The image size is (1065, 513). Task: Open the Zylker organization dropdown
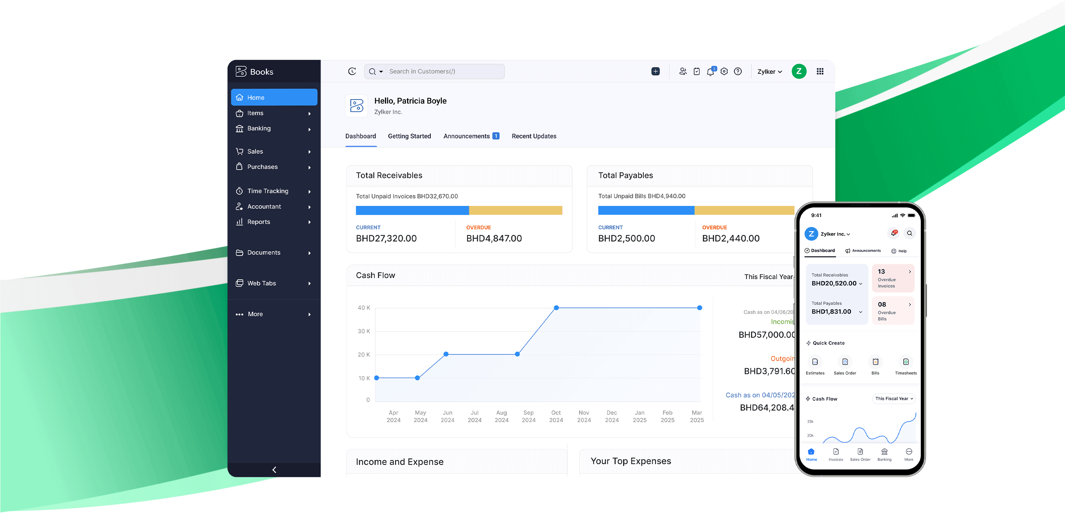pos(770,71)
